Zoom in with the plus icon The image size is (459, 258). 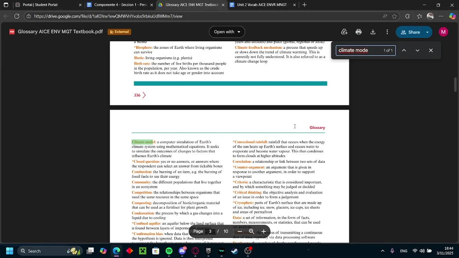point(264,231)
